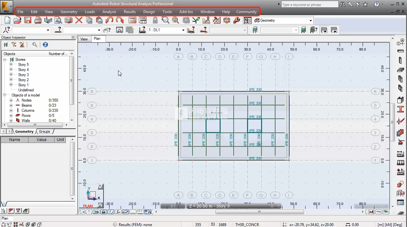Click into the keyword search field

pyautogui.click(x=310, y=4)
